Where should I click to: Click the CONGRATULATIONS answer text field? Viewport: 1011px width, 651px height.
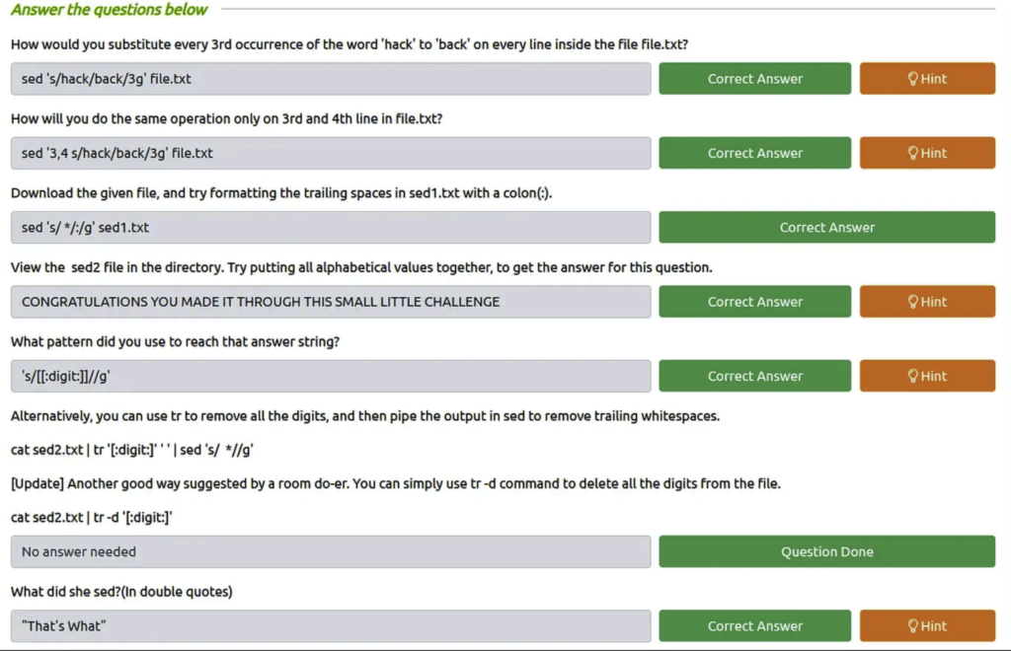pyautogui.click(x=331, y=302)
